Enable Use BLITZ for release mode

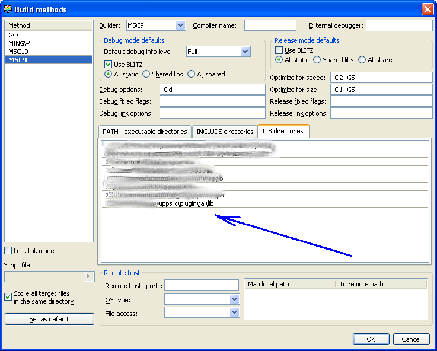pyautogui.click(x=279, y=50)
